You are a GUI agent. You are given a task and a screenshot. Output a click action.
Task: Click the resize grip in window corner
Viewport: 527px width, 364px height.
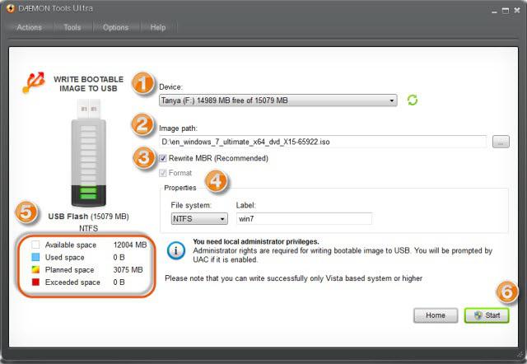520,355
